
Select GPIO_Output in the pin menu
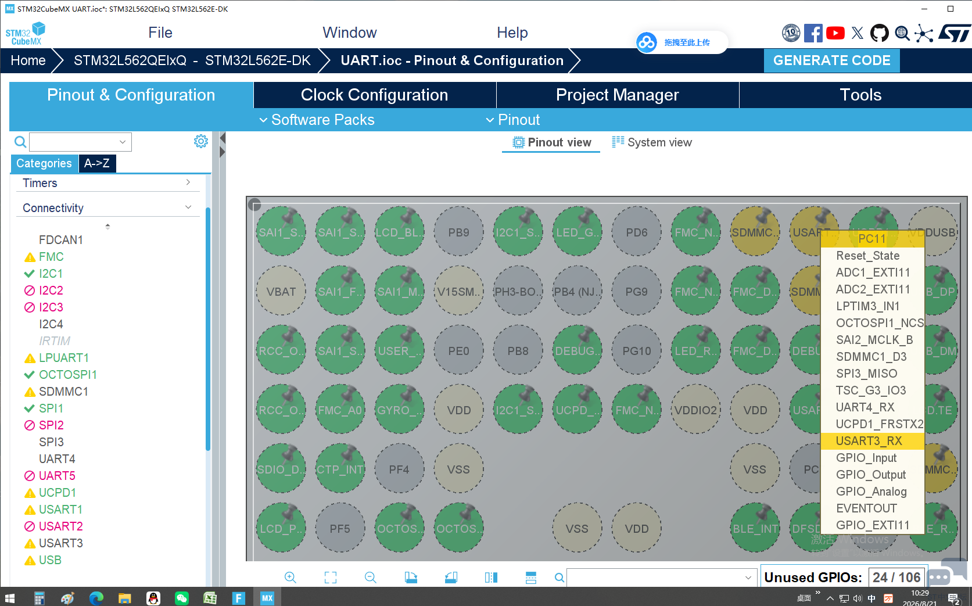(x=872, y=475)
